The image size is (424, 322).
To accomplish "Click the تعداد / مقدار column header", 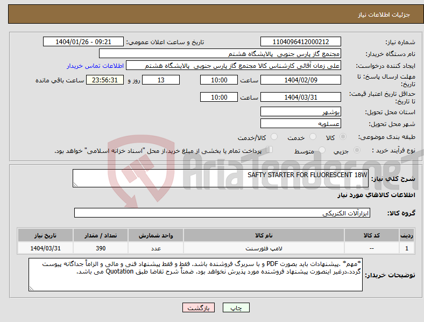I will (101, 235).
